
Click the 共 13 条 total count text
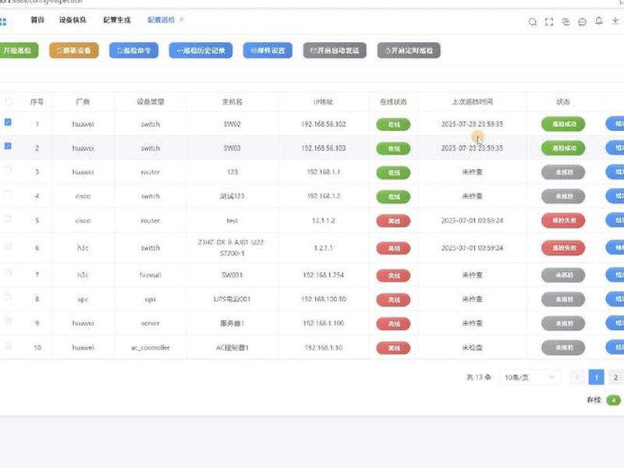click(x=479, y=378)
